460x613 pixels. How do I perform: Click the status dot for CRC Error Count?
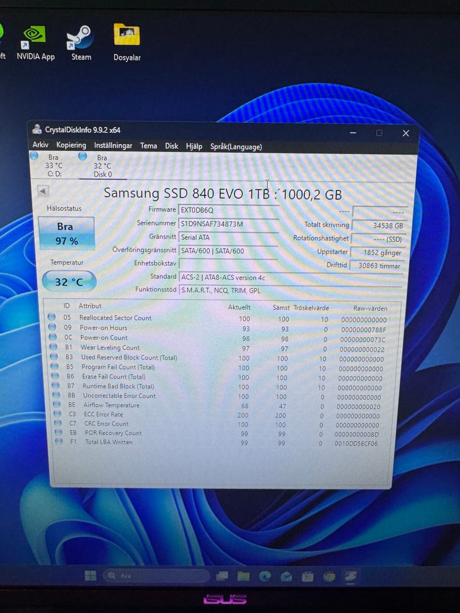click(58, 423)
